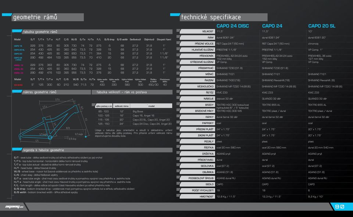Click the PEDÁLY row label
This screenshot has height=217, width=353.
pos(197,141)
